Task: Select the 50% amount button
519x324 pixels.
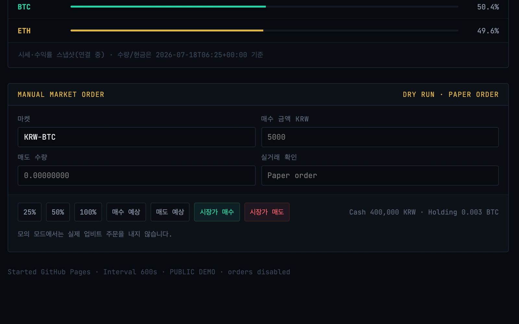Action: point(58,212)
